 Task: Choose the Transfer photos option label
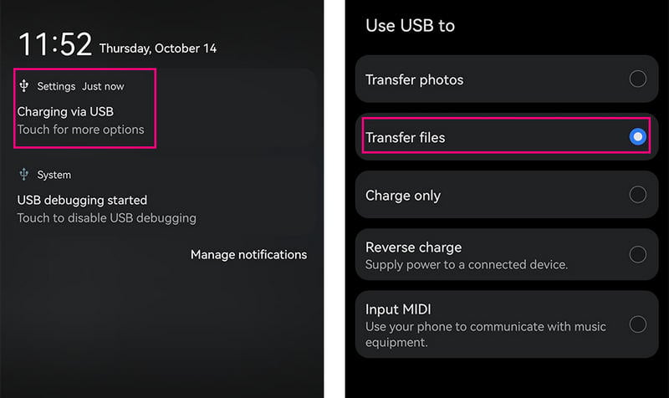414,79
